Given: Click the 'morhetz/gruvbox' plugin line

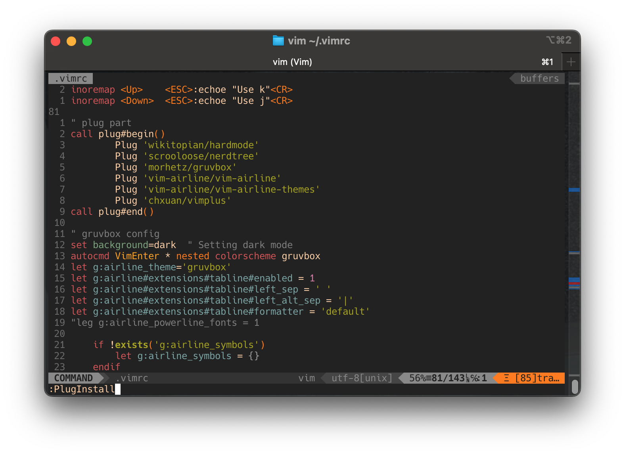Looking at the screenshot, I should coord(176,167).
